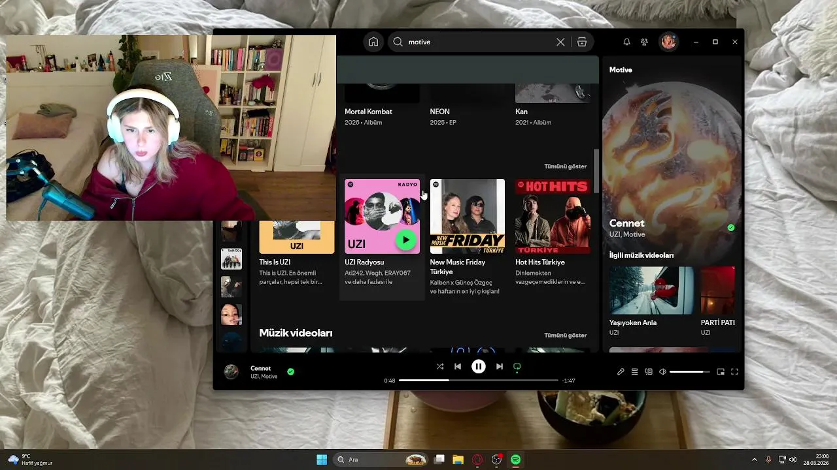
Task: Skip to the previous track
Action: 458,367
